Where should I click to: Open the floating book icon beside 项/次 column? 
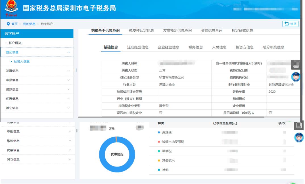pyautogui.click(x=298, y=126)
